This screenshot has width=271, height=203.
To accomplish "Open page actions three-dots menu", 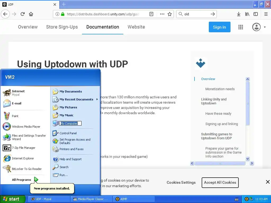I will 162,14.
